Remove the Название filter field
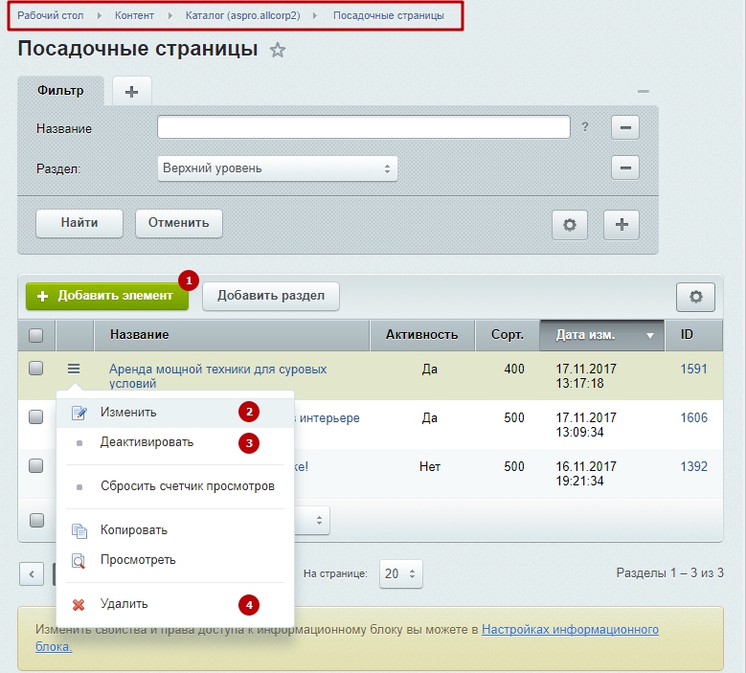 pyautogui.click(x=625, y=127)
